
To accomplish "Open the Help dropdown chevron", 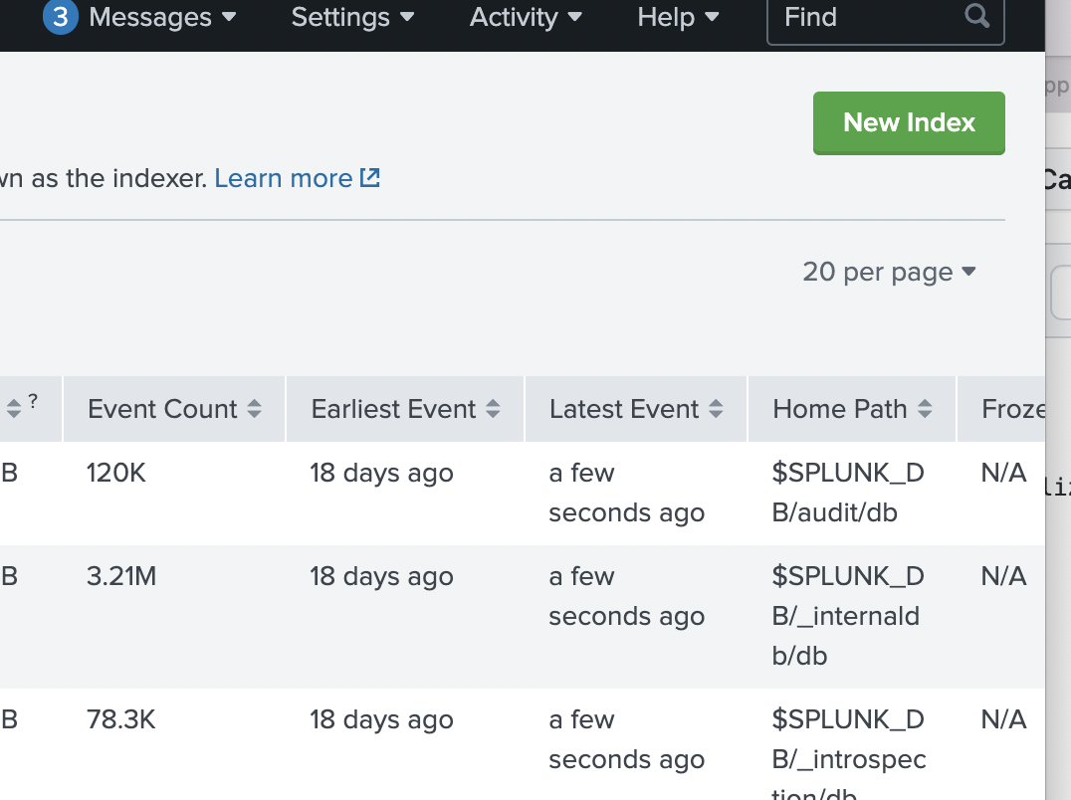I will coord(713,17).
